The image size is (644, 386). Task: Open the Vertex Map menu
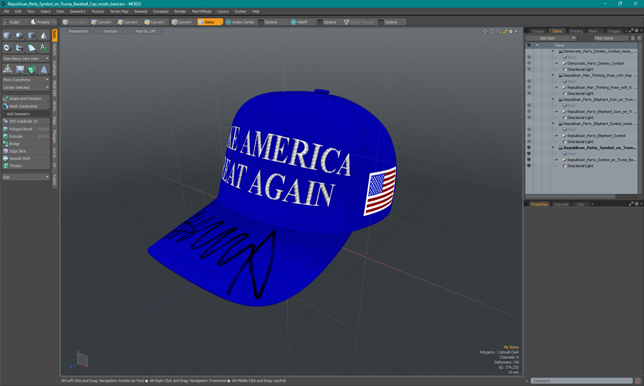119,11
